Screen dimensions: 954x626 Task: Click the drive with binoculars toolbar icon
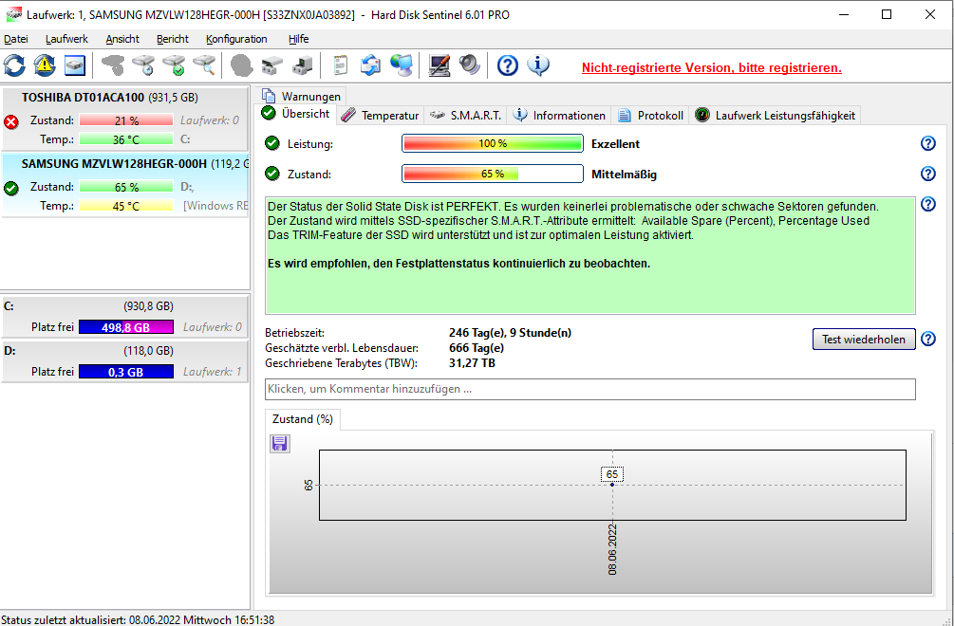click(x=272, y=65)
